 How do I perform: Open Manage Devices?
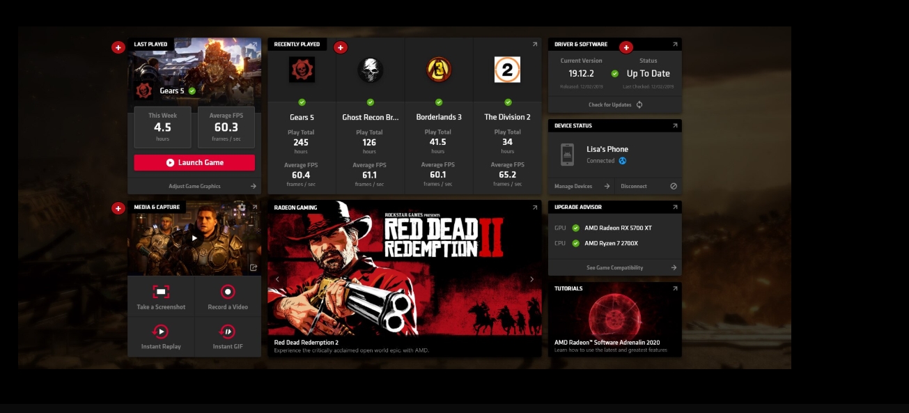573,186
